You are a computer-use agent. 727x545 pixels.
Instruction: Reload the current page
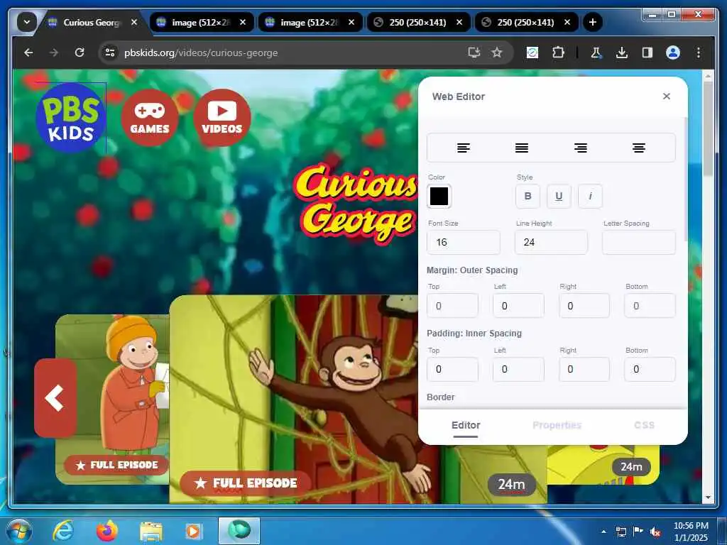point(80,53)
